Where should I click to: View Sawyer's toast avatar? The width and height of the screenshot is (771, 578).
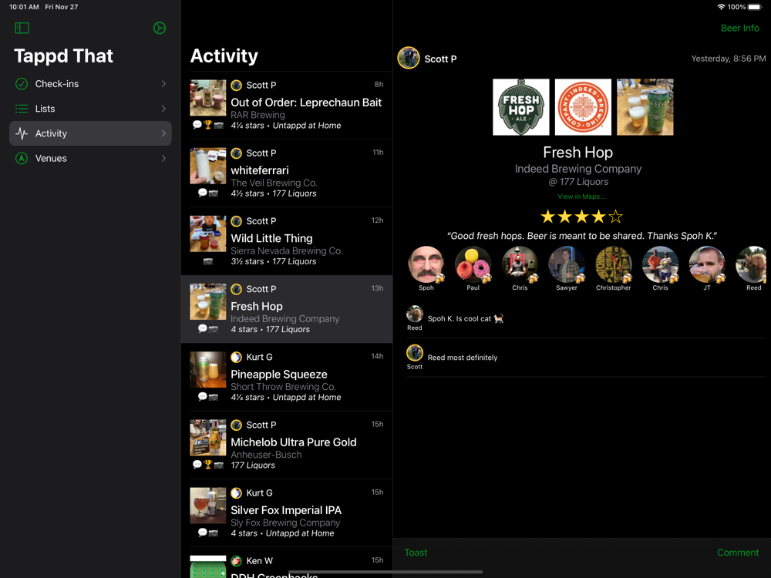567,265
